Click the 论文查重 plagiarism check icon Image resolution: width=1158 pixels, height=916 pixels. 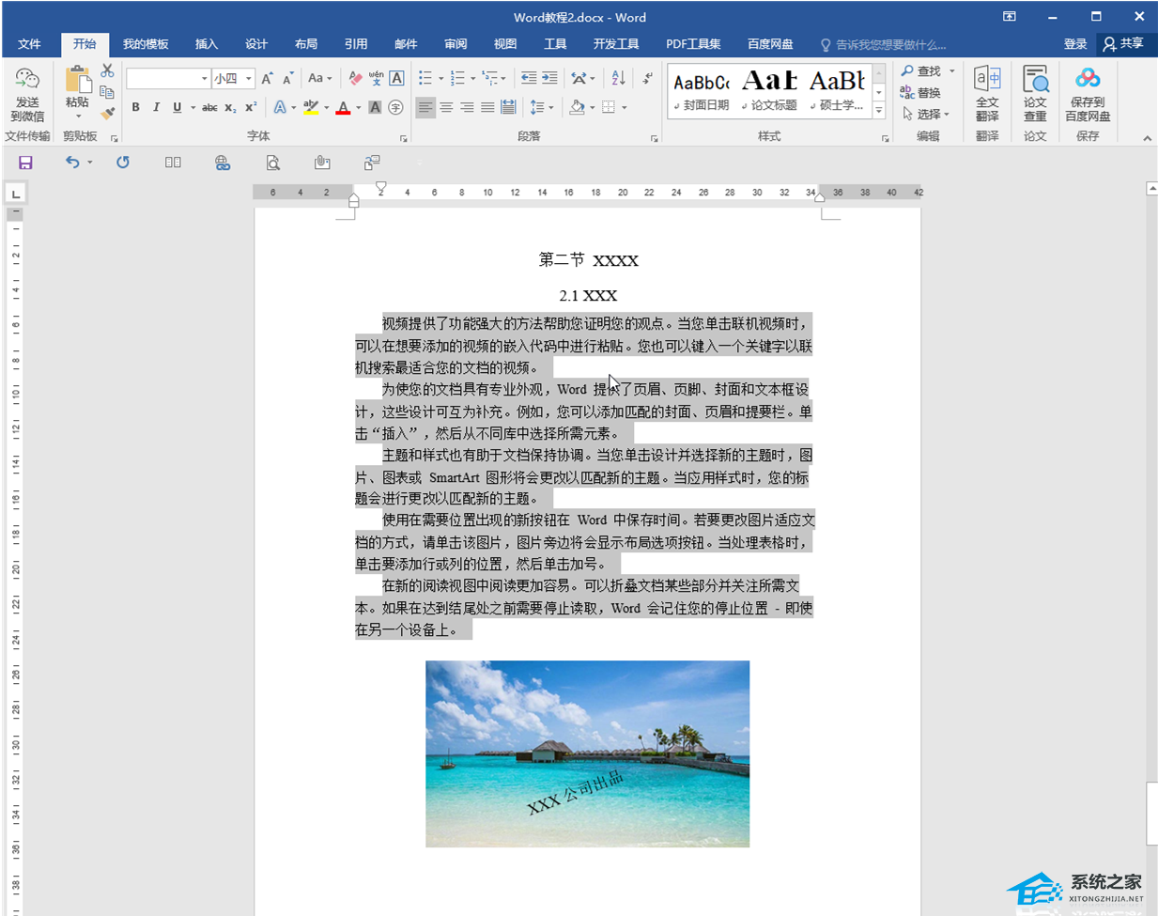1035,93
